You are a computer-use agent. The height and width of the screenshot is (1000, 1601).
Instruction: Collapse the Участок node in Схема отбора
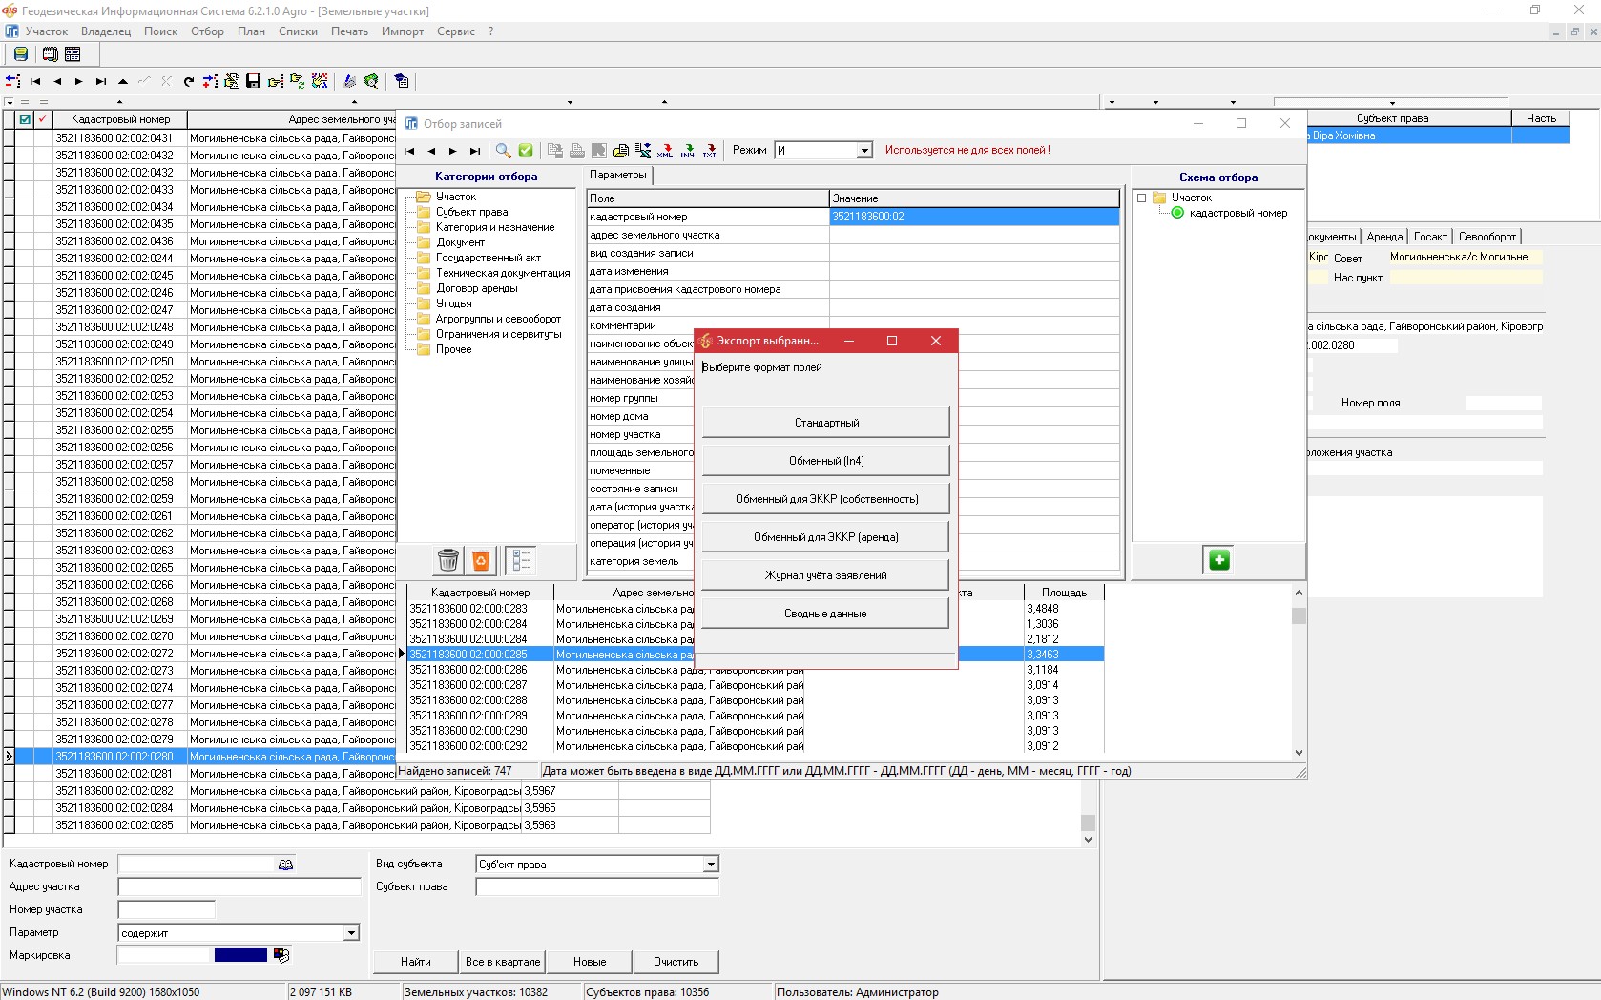(1141, 198)
